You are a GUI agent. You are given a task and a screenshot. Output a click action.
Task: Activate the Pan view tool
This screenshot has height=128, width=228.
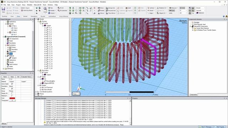point(51,8)
